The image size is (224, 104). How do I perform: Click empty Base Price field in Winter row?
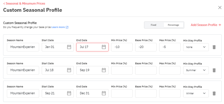(x=146, y=93)
